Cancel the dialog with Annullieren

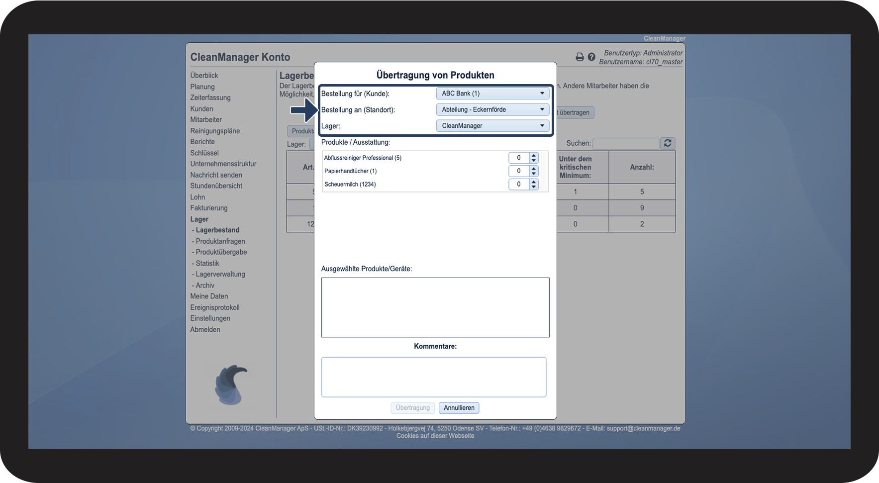pos(459,408)
